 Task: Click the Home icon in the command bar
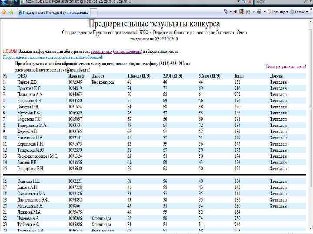226,12
